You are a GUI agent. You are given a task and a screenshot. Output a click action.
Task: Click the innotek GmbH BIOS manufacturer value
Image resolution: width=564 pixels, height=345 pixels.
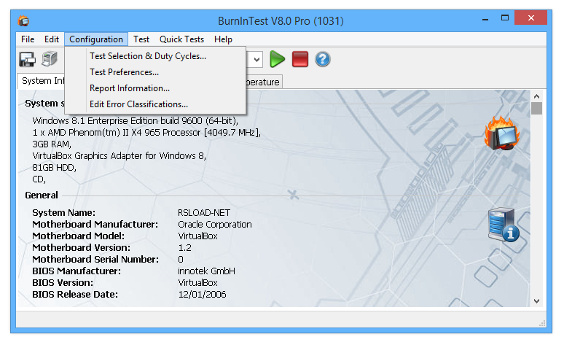tap(206, 271)
